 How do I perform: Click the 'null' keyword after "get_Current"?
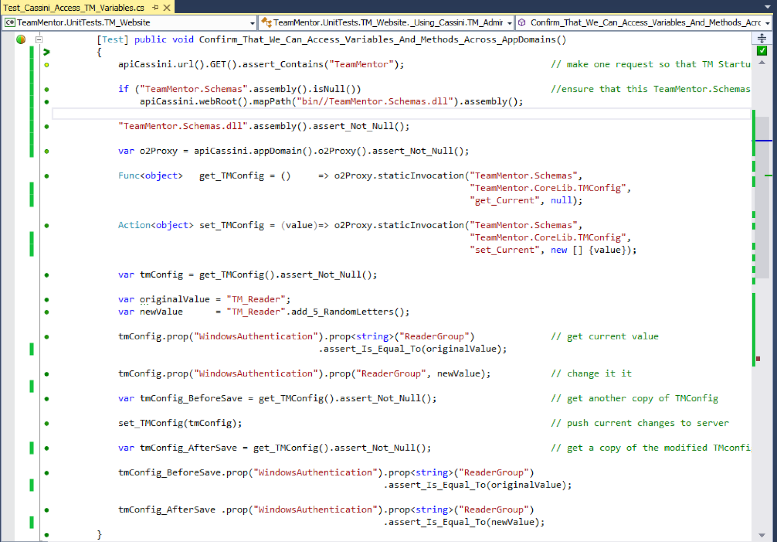(x=561, y=200)
